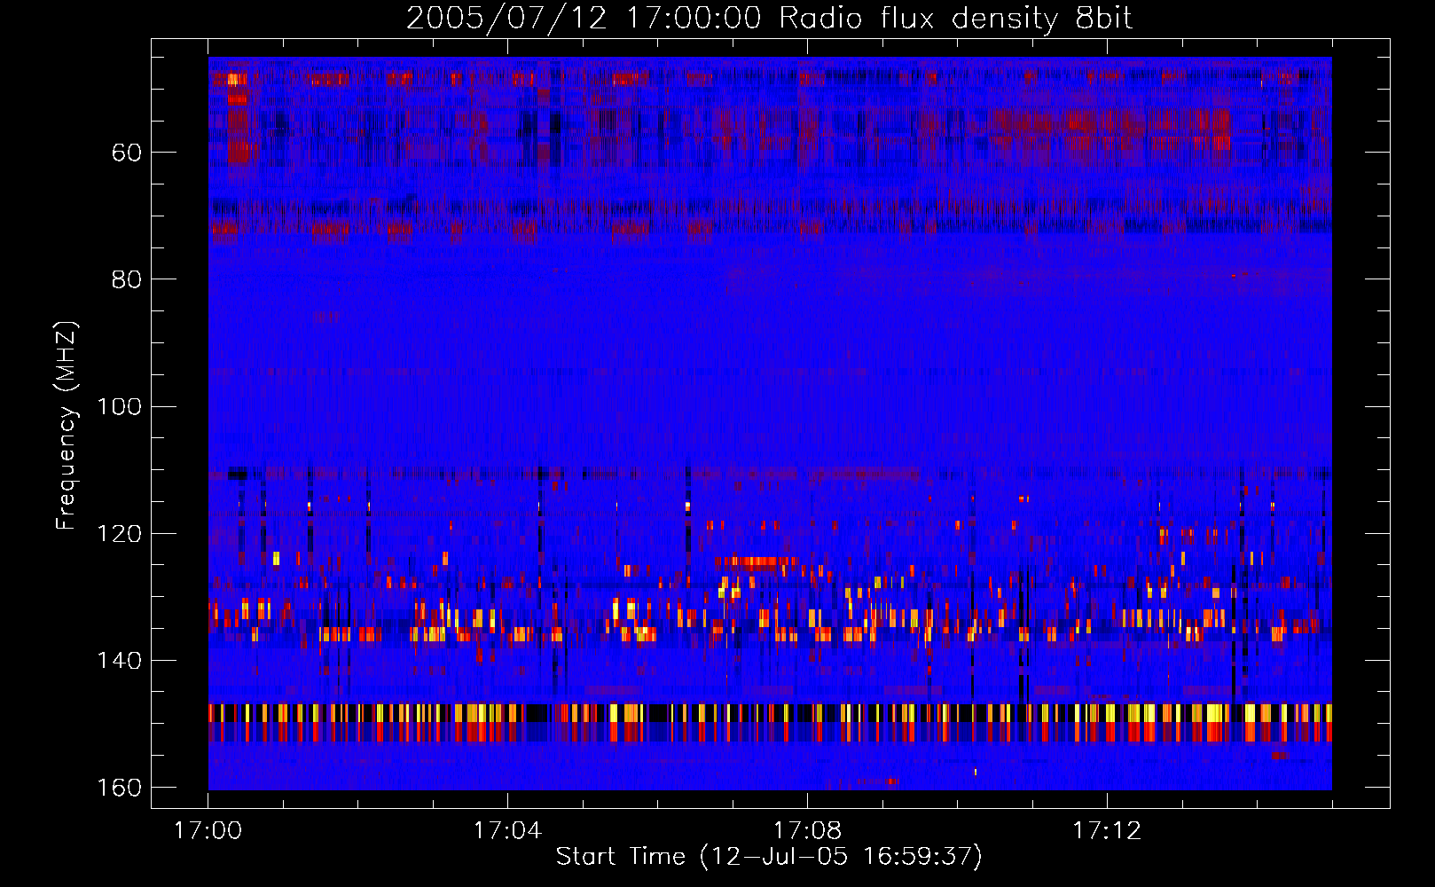
Task: Click the 17:08 time tick label
Action: (x=807, y=831)
